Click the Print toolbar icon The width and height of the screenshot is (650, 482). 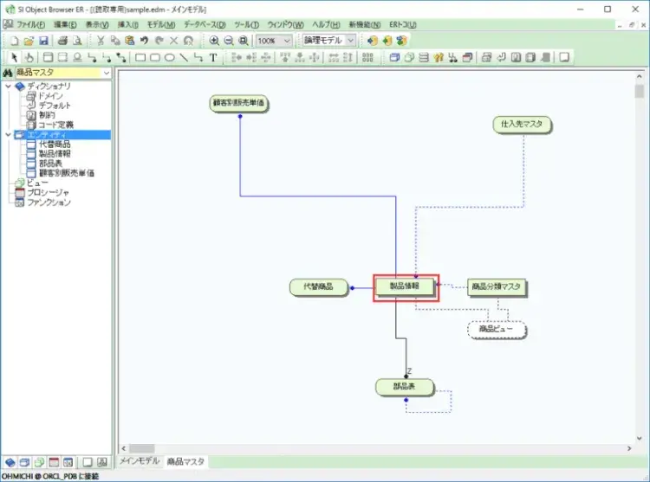[62, 41]
